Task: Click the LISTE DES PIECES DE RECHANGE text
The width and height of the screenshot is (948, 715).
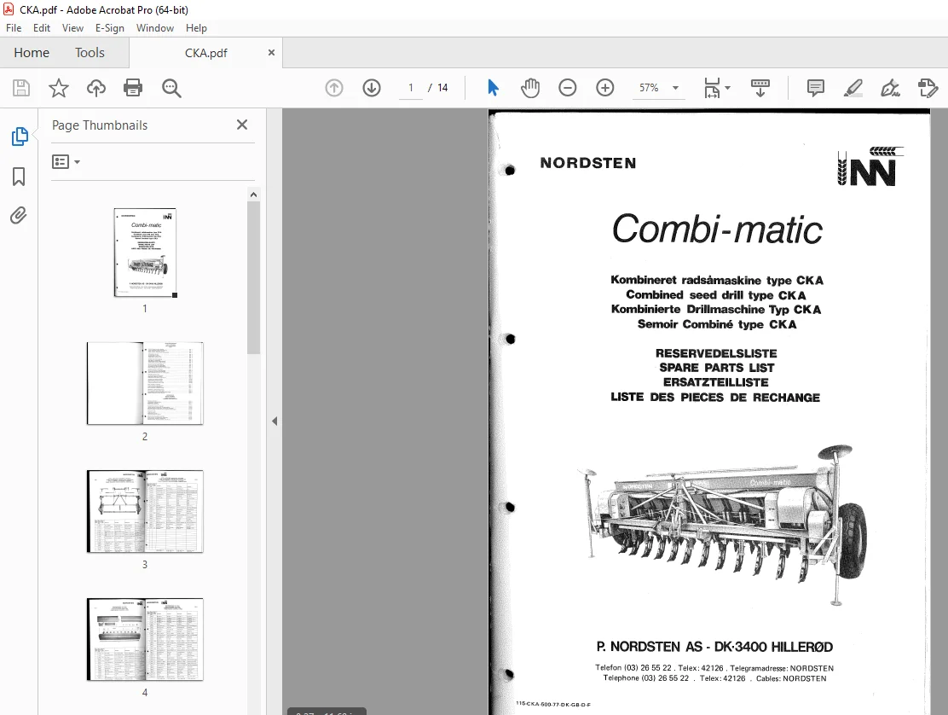Action: (x=715, y=398)
